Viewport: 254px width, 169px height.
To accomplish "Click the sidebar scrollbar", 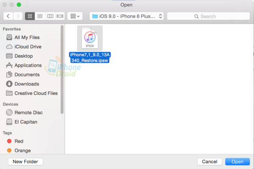I will [62, 70].
